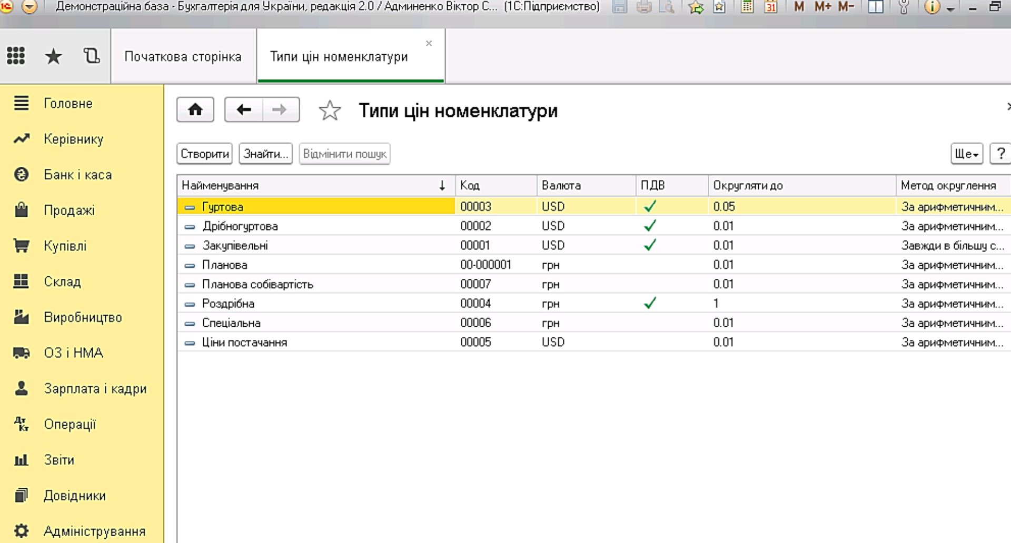Toggle the ПДВ checkmark for Роздрібна

click(650, 303)
